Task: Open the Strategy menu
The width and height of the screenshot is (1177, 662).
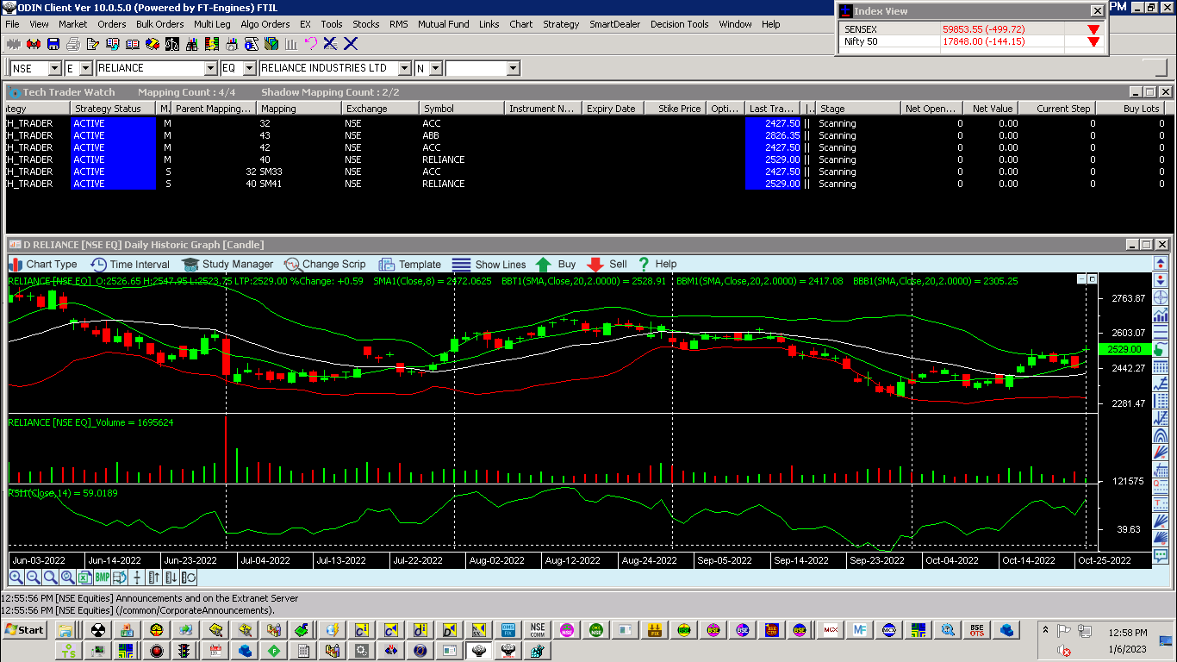Action: coord(561,24)
